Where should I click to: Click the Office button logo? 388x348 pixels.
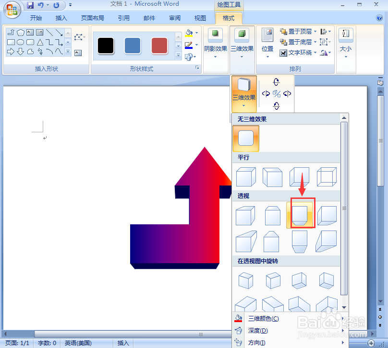tap(12, 10)
